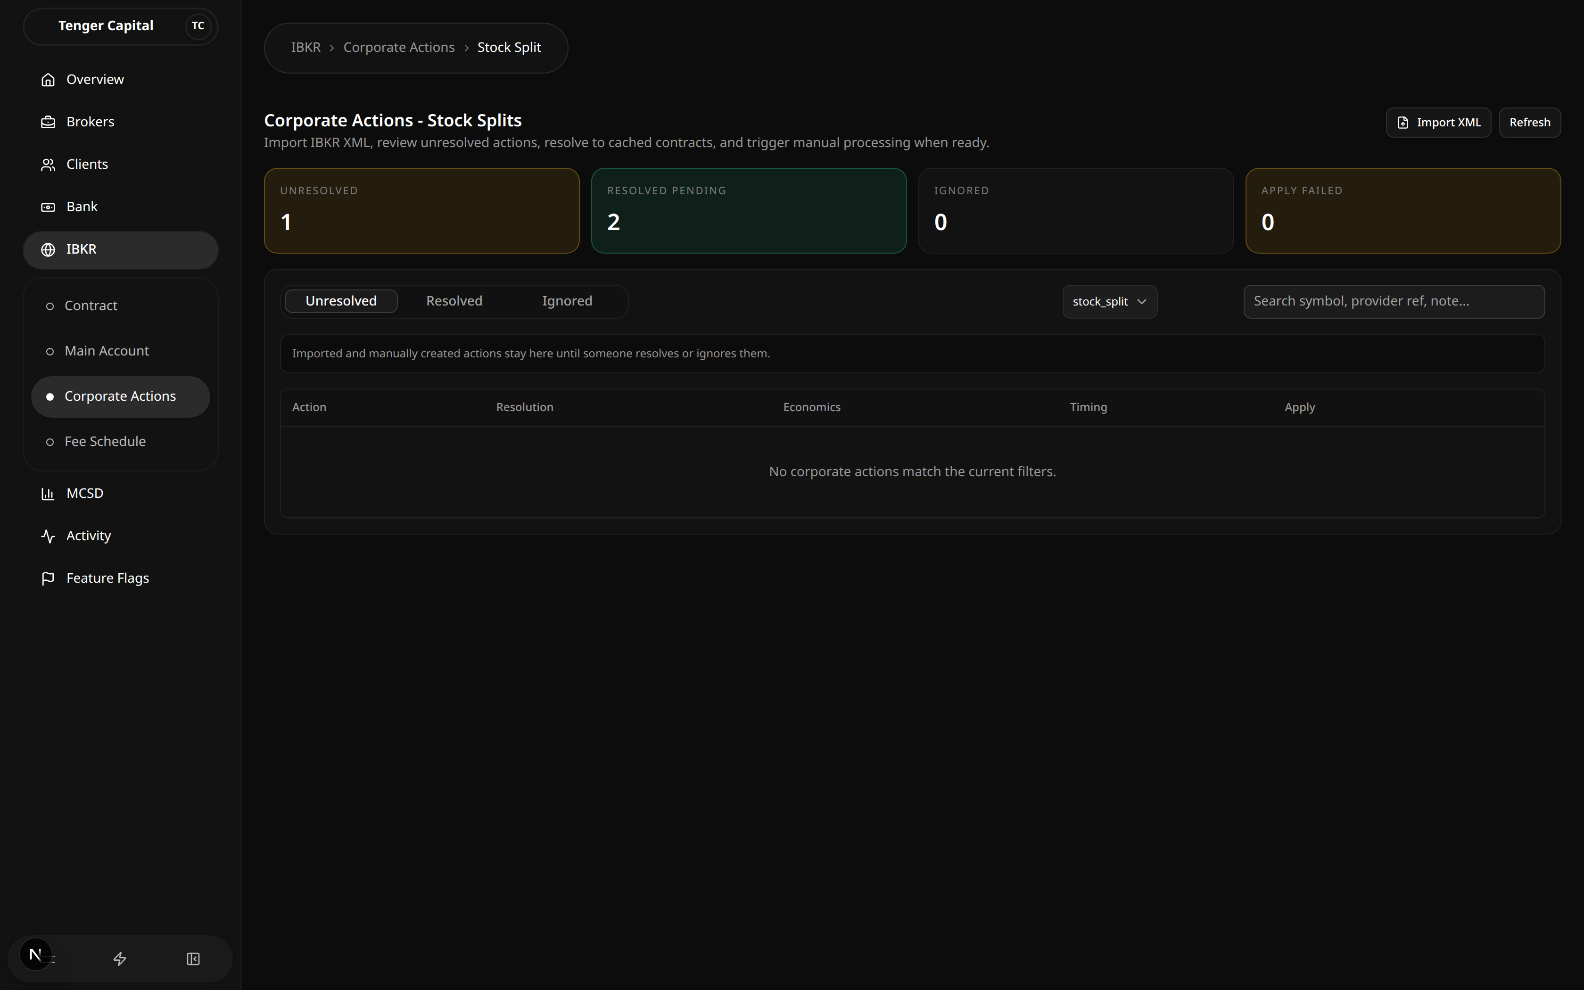Click the lightning bolt icon in sidebar footer

point(120,958)
